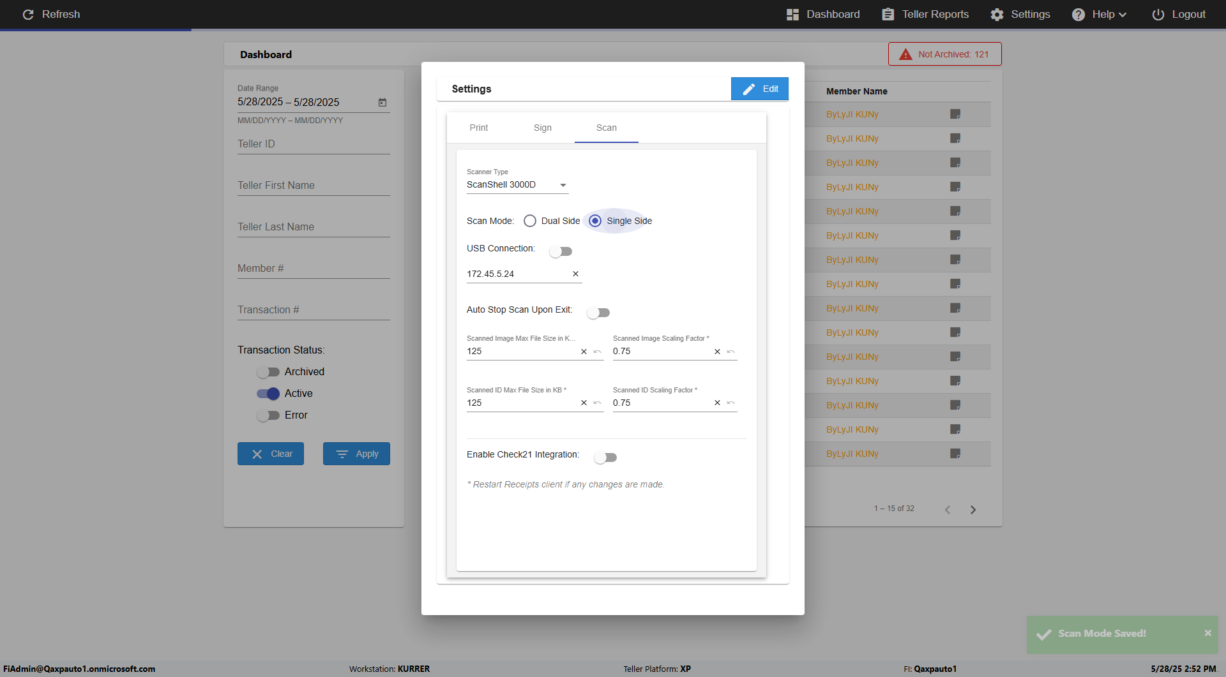
Task: Click the Edit button in Settings
Action: tap(760, 89)
